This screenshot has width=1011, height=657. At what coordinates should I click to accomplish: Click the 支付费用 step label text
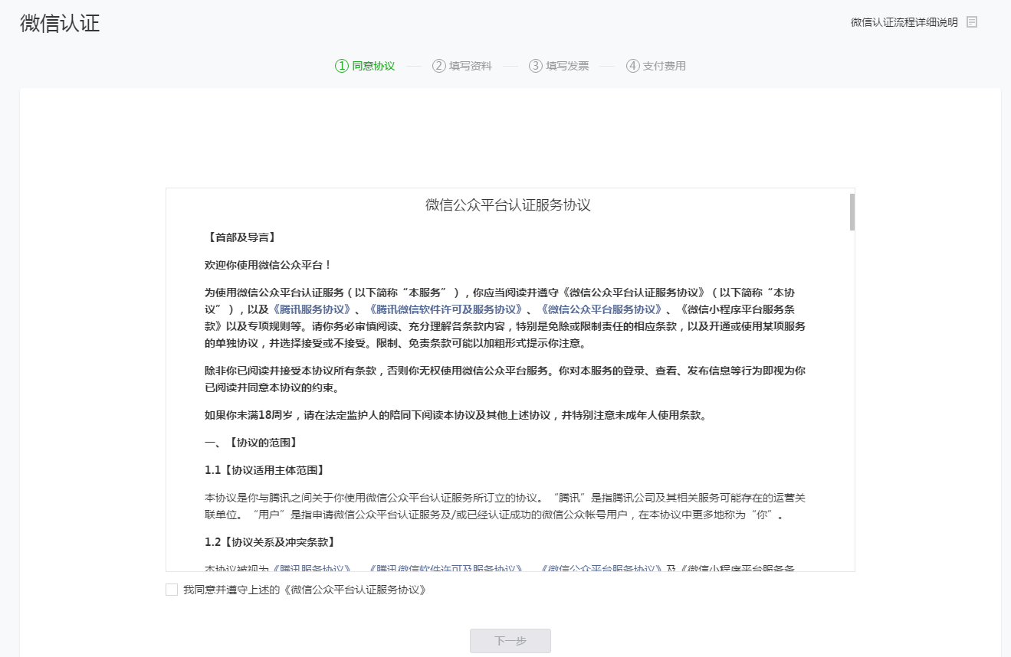tap(664, 66)
